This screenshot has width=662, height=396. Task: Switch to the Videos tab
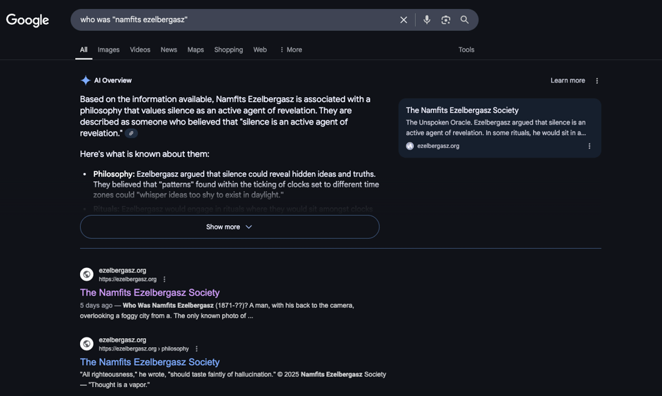pos(140,50)
